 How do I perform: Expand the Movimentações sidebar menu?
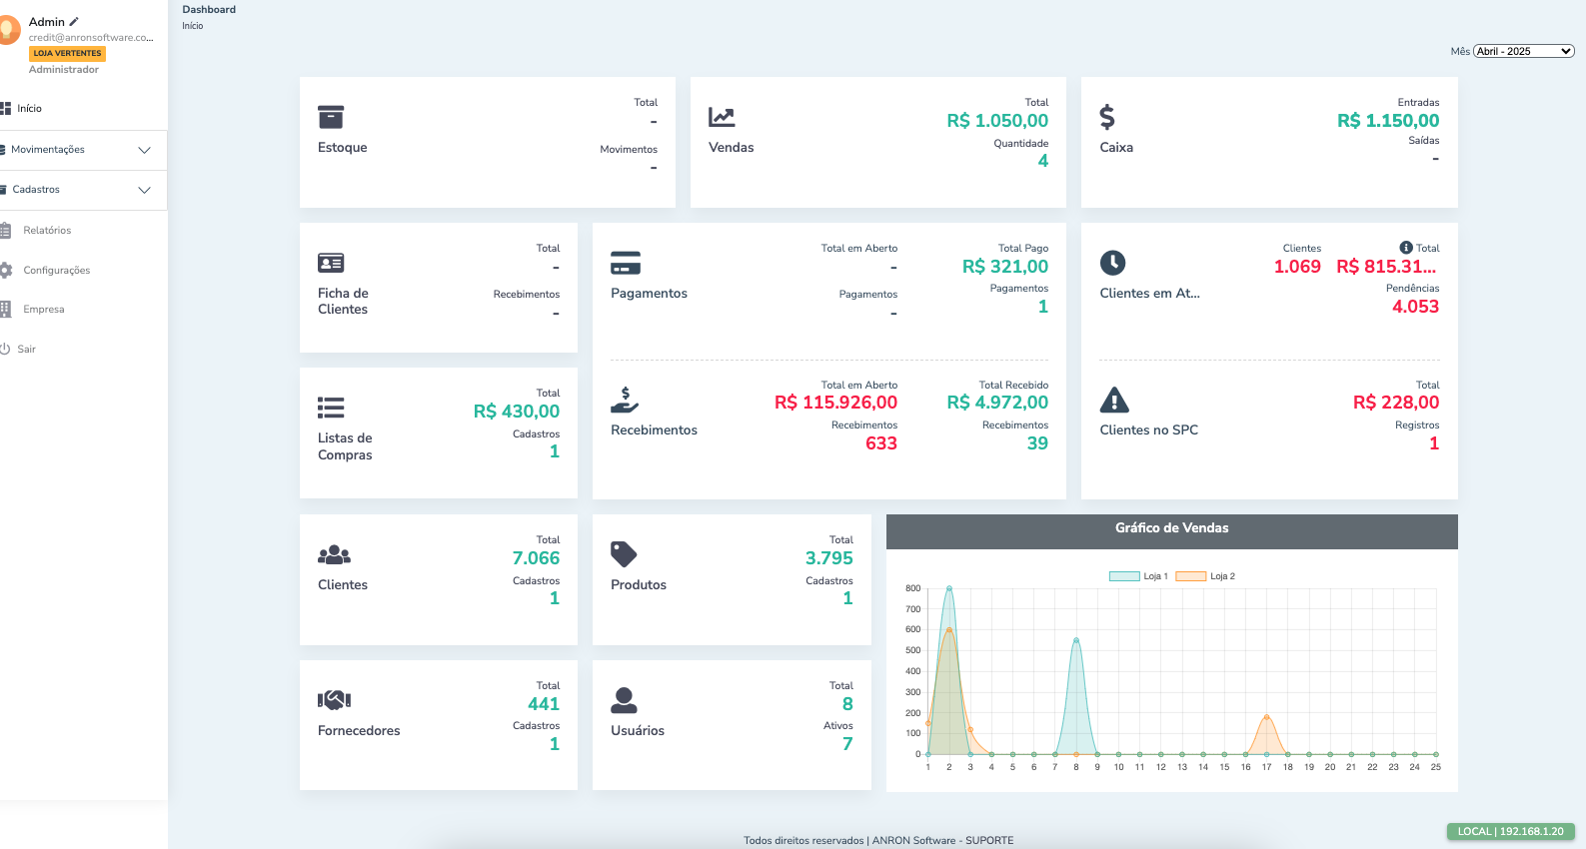pyautogui.click(x=80, y=150)
